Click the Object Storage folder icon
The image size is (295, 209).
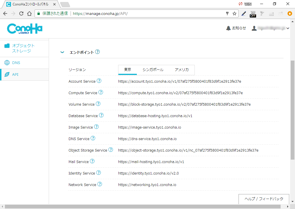click(7, 46)
